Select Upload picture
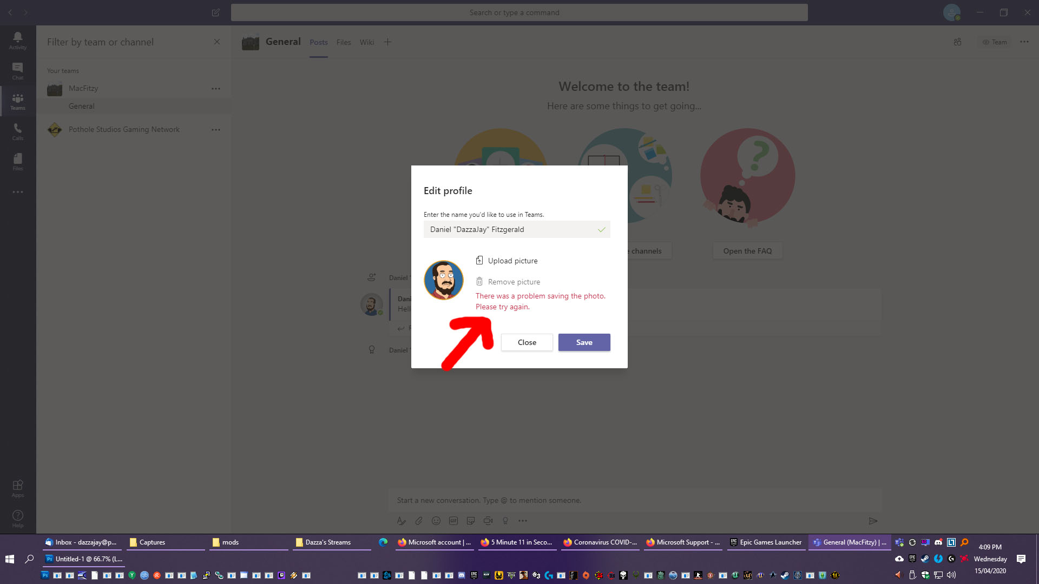 pos(512,260)
